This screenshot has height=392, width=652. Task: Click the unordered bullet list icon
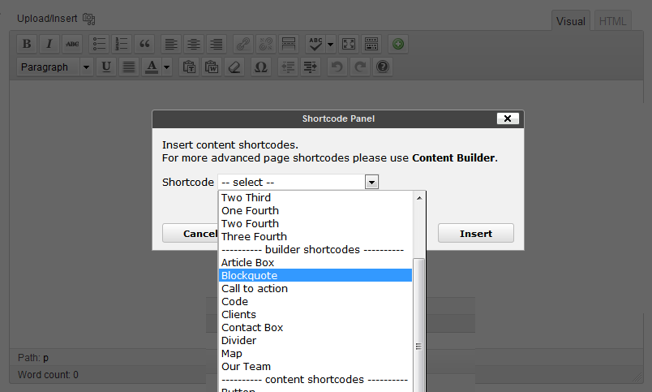tap(99, 44)
